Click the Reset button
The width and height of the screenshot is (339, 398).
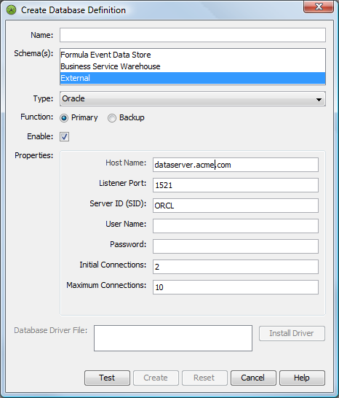pos(204,378)
